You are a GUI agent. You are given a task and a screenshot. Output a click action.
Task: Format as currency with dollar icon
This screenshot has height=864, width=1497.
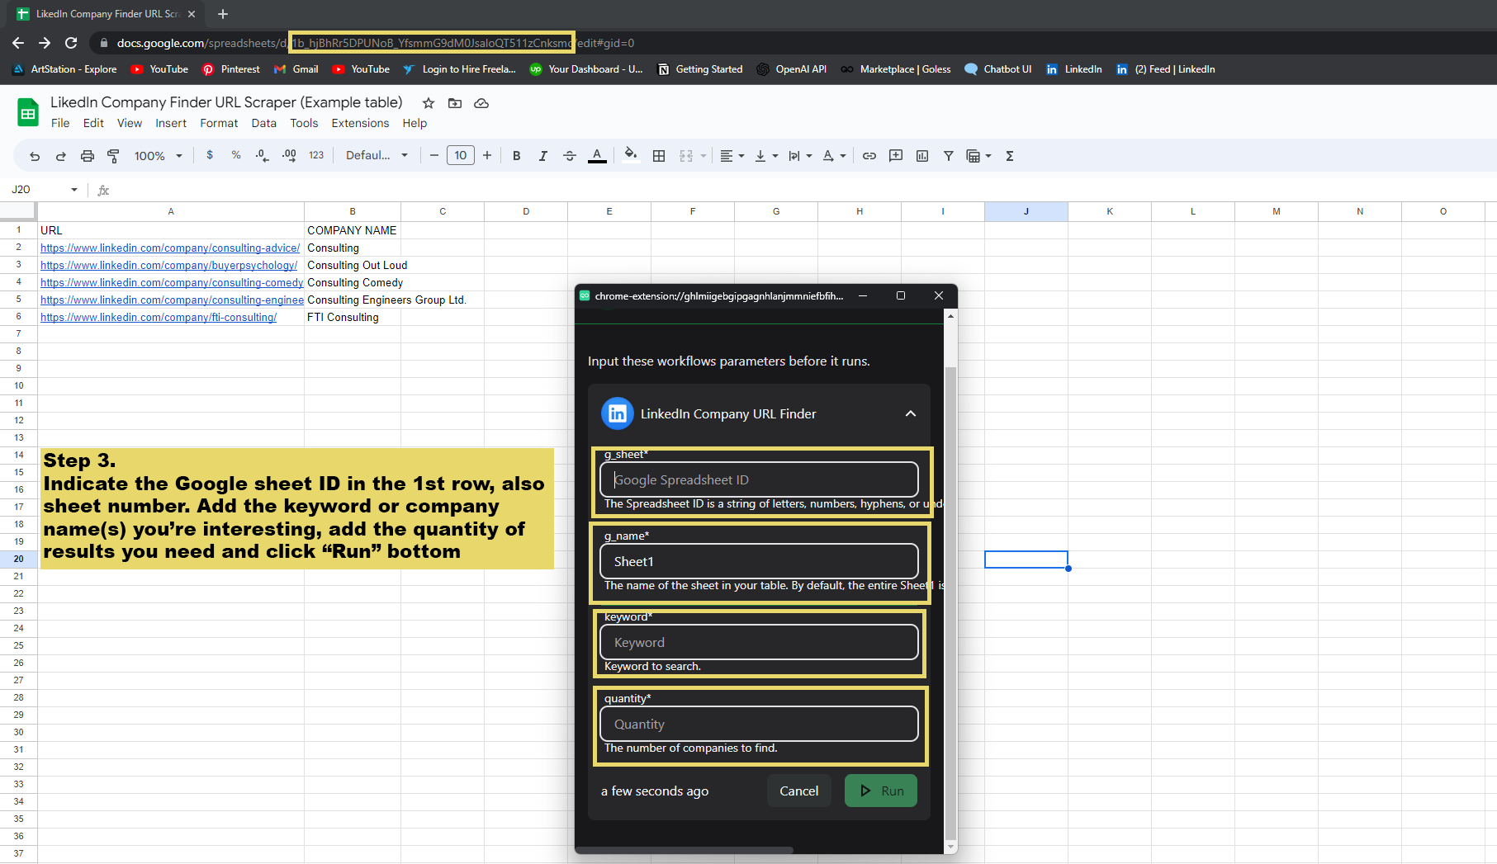click(210, 155)
